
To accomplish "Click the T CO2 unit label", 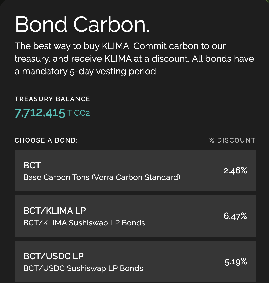I will tap(79, 113).
